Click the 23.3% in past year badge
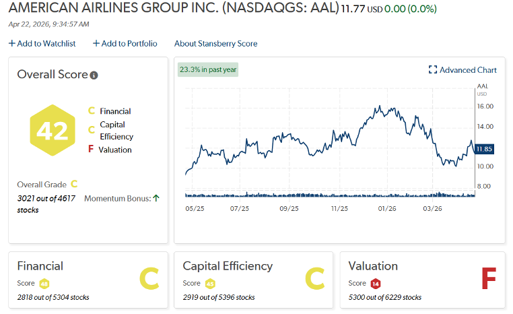Screen dimensions: 513x314 208,69
